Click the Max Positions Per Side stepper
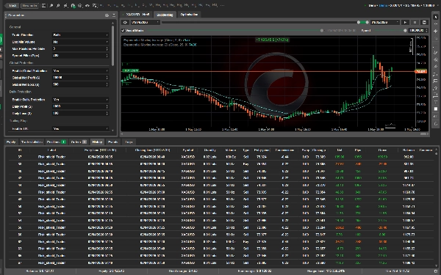This screenshot has width=441, height=275. pos(107,48)
